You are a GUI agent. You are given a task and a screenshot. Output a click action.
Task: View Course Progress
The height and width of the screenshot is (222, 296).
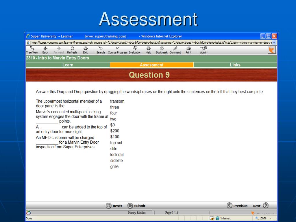click(x=118, y=50)
